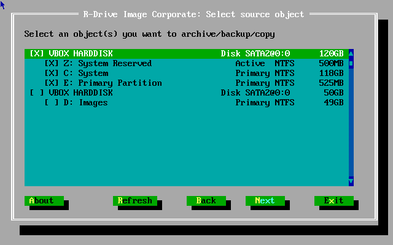
Task: Go Back to previous step
Action: click(x=206, y=201)
